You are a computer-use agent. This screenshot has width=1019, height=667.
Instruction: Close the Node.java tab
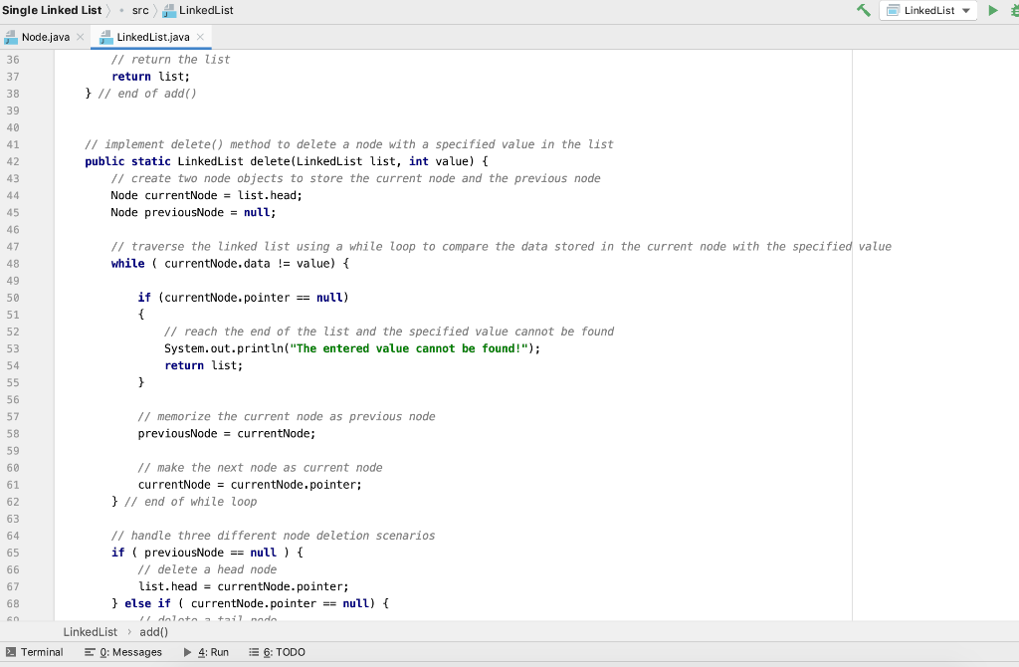coord(80,37)
